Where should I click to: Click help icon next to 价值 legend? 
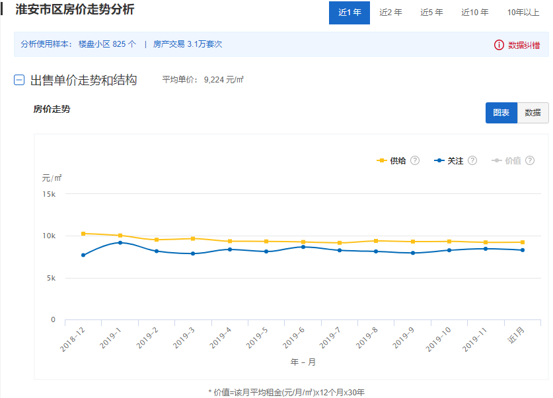click(530, 160)
